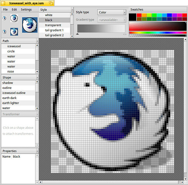Image resolution: width=188 pixels, height=185 pixels.
Task: Select the 'earth lighter' shape
Action: 18,103
